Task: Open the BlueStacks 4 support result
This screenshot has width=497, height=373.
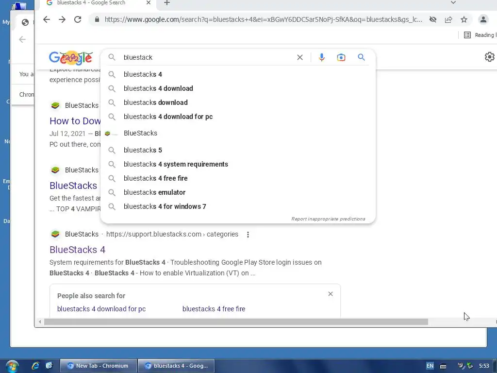Action: tap(77, 250)
